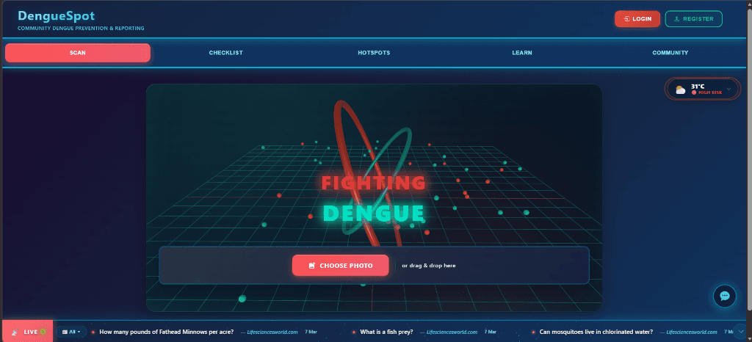The height and width of the screenshot is (342, 752).
Task: Click the 'FIGHTING' hero heading text
Action: click(x=374, y=183)
